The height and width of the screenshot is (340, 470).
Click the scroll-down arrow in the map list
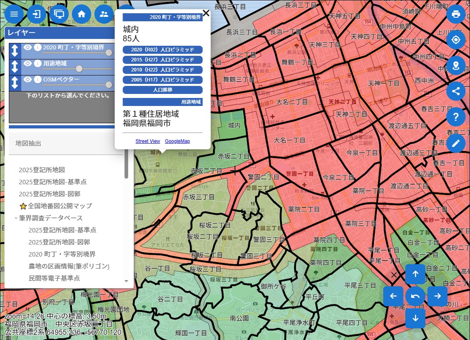tap(126, 281)
